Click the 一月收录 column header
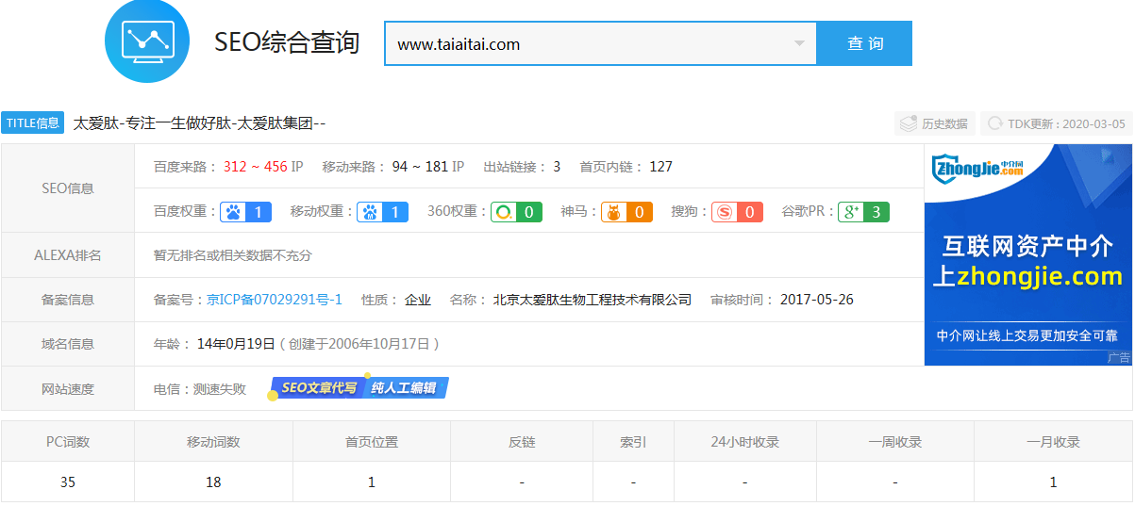The width and height of the screenshot is (1135, 506). coord(1053,442)
